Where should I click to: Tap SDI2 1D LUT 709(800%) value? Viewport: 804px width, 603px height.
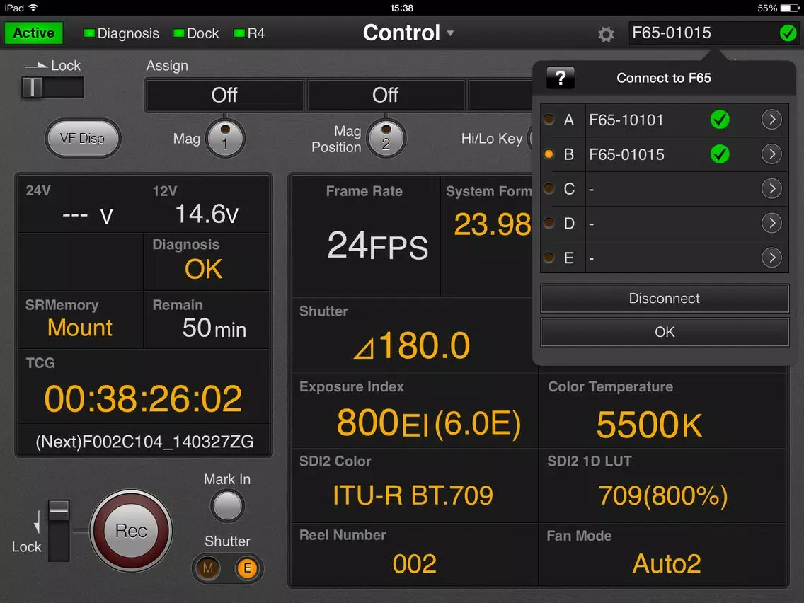[x=663, y=496]
